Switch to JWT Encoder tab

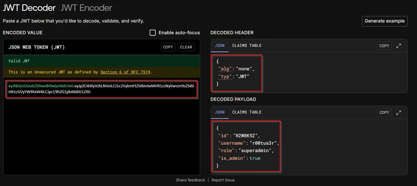point(87,8)
